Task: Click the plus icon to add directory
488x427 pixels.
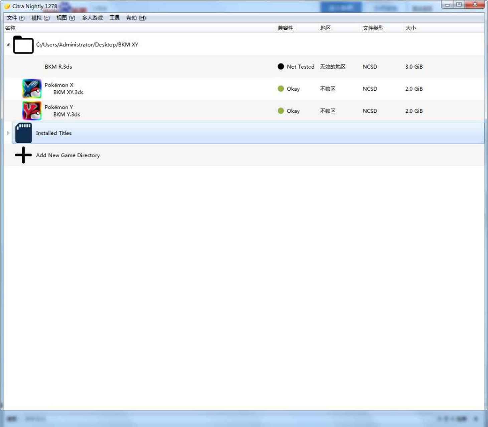Action: 23,155
